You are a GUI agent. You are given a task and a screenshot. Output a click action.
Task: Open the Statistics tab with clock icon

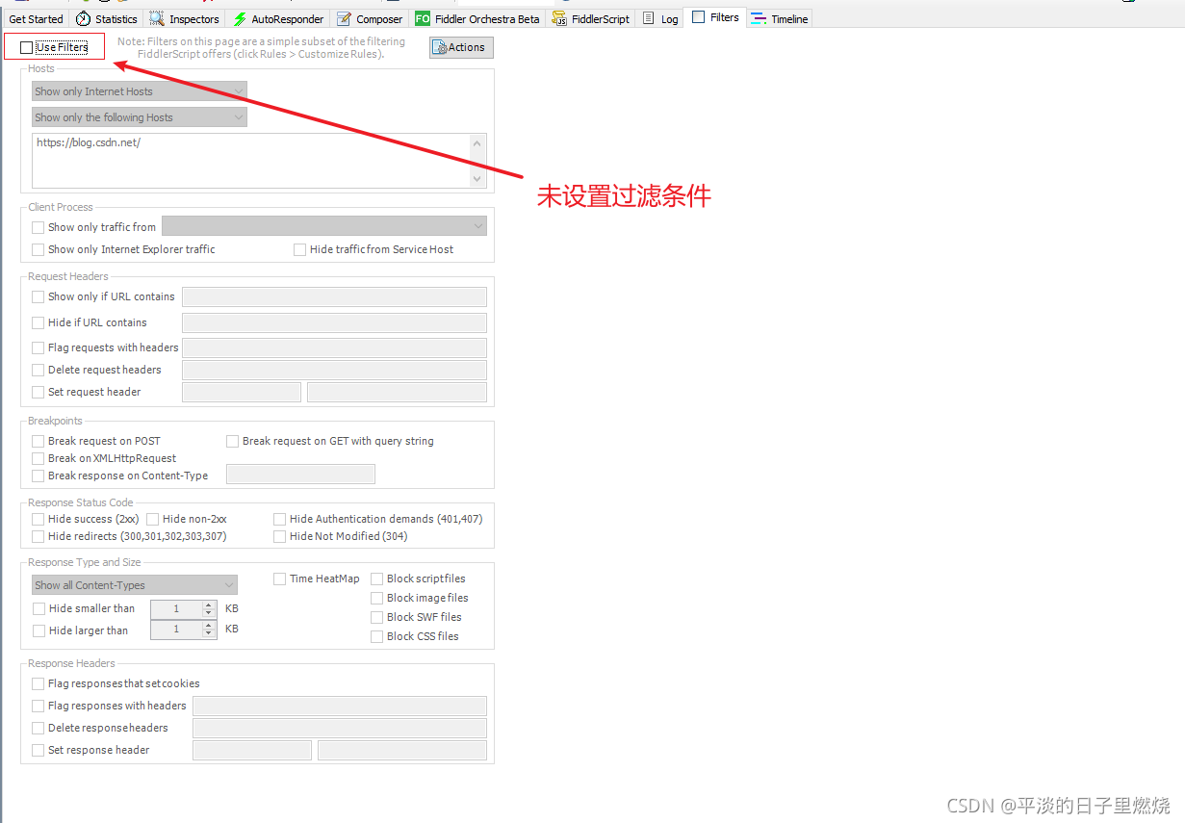[x=107, y=18]
